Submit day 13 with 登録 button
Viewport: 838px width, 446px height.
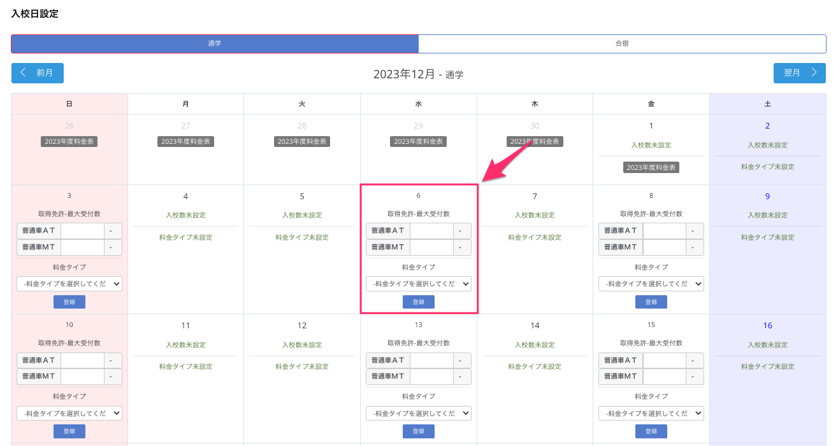418,431
